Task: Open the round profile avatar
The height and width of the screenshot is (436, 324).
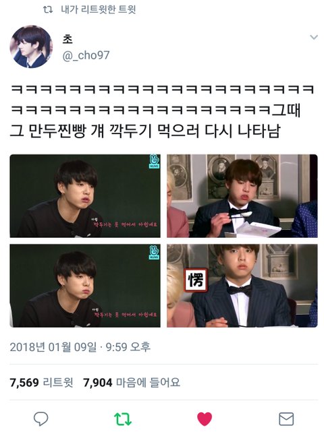Action: (31, 46)
